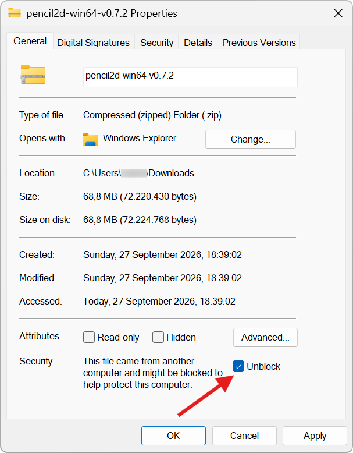Click the Created date value
The height and width of the screenshot is (453, 353).
pyautogui.click(x=162, y=255)
